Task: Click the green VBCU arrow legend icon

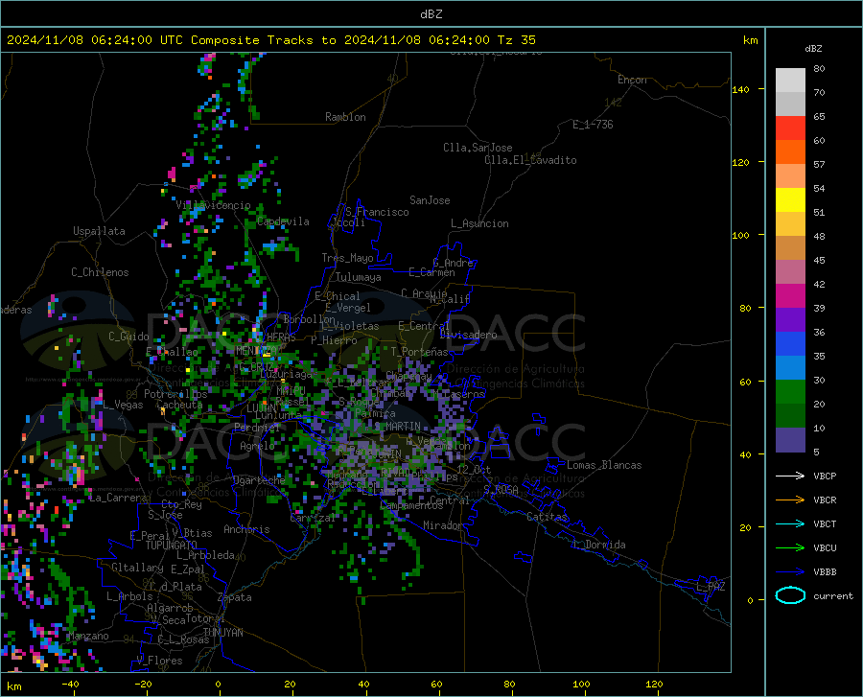Action: pos(790,548)
